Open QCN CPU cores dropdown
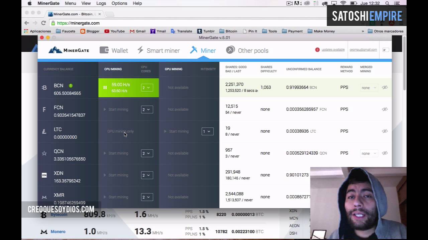 pos(147,153)
